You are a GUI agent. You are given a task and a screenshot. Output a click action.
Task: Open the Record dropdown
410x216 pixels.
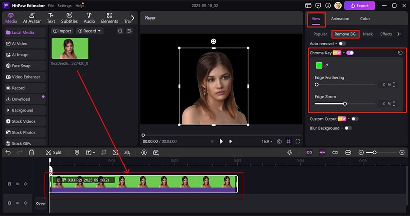coord(90,31)
